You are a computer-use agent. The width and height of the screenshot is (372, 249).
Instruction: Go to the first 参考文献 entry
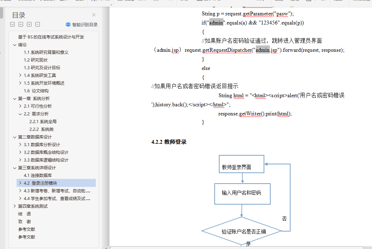27,229
